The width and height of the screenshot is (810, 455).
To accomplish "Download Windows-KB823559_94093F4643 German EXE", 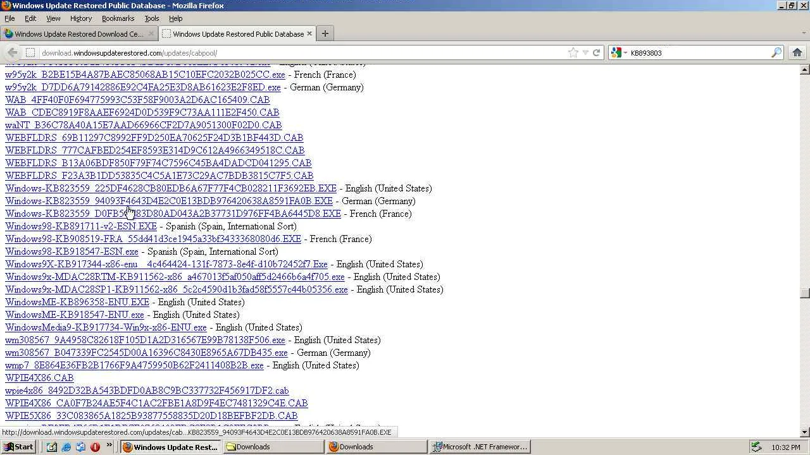I will pos(169,201).
